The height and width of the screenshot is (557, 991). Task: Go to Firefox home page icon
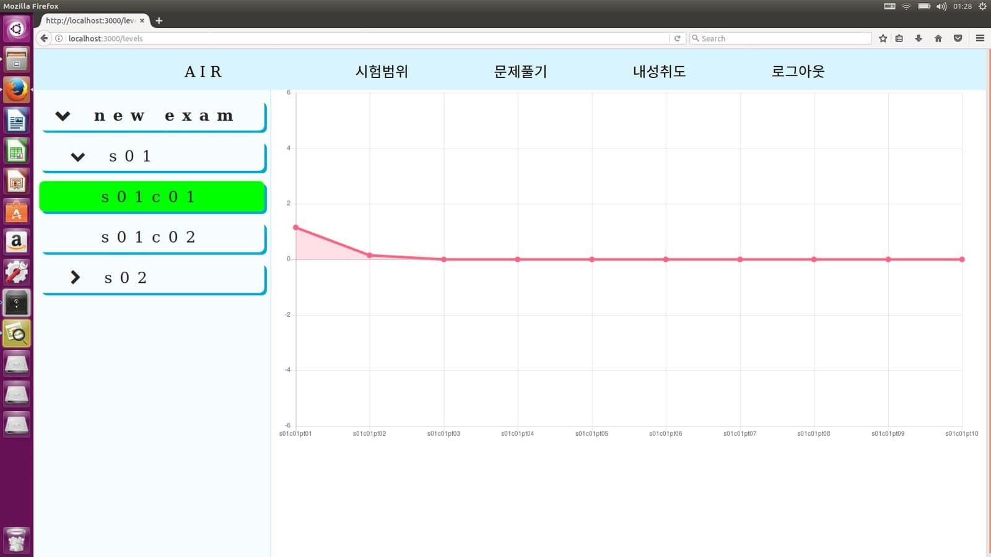coord(938,38)
